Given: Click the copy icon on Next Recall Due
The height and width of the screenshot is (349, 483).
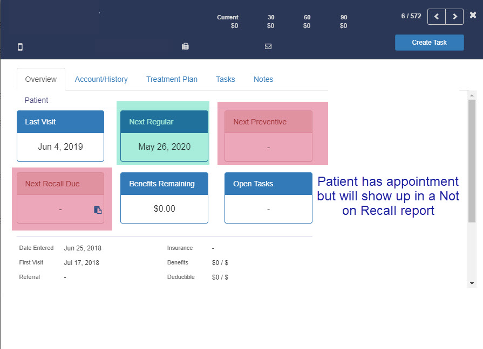Looking at the screenshot, I should (98, 211).
